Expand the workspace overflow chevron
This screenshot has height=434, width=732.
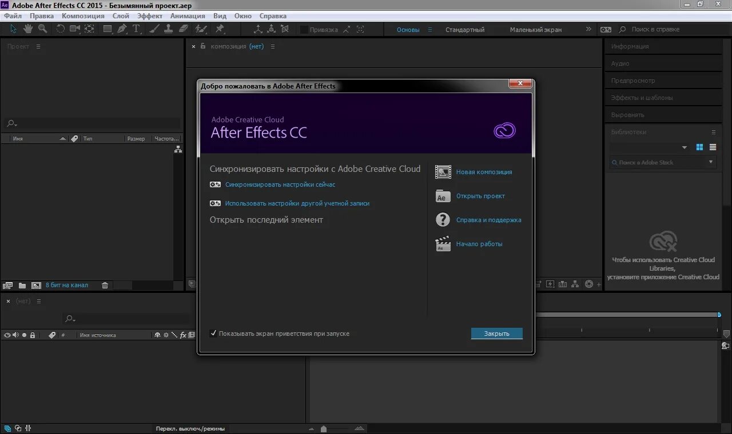tap(589, 29)
